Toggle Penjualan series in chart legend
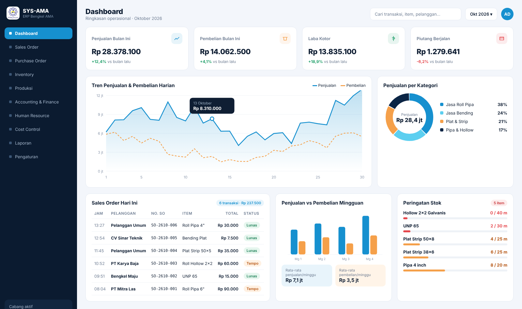This screenshot has width=522, height=309. pyautogui.click(x=324, y=85)
